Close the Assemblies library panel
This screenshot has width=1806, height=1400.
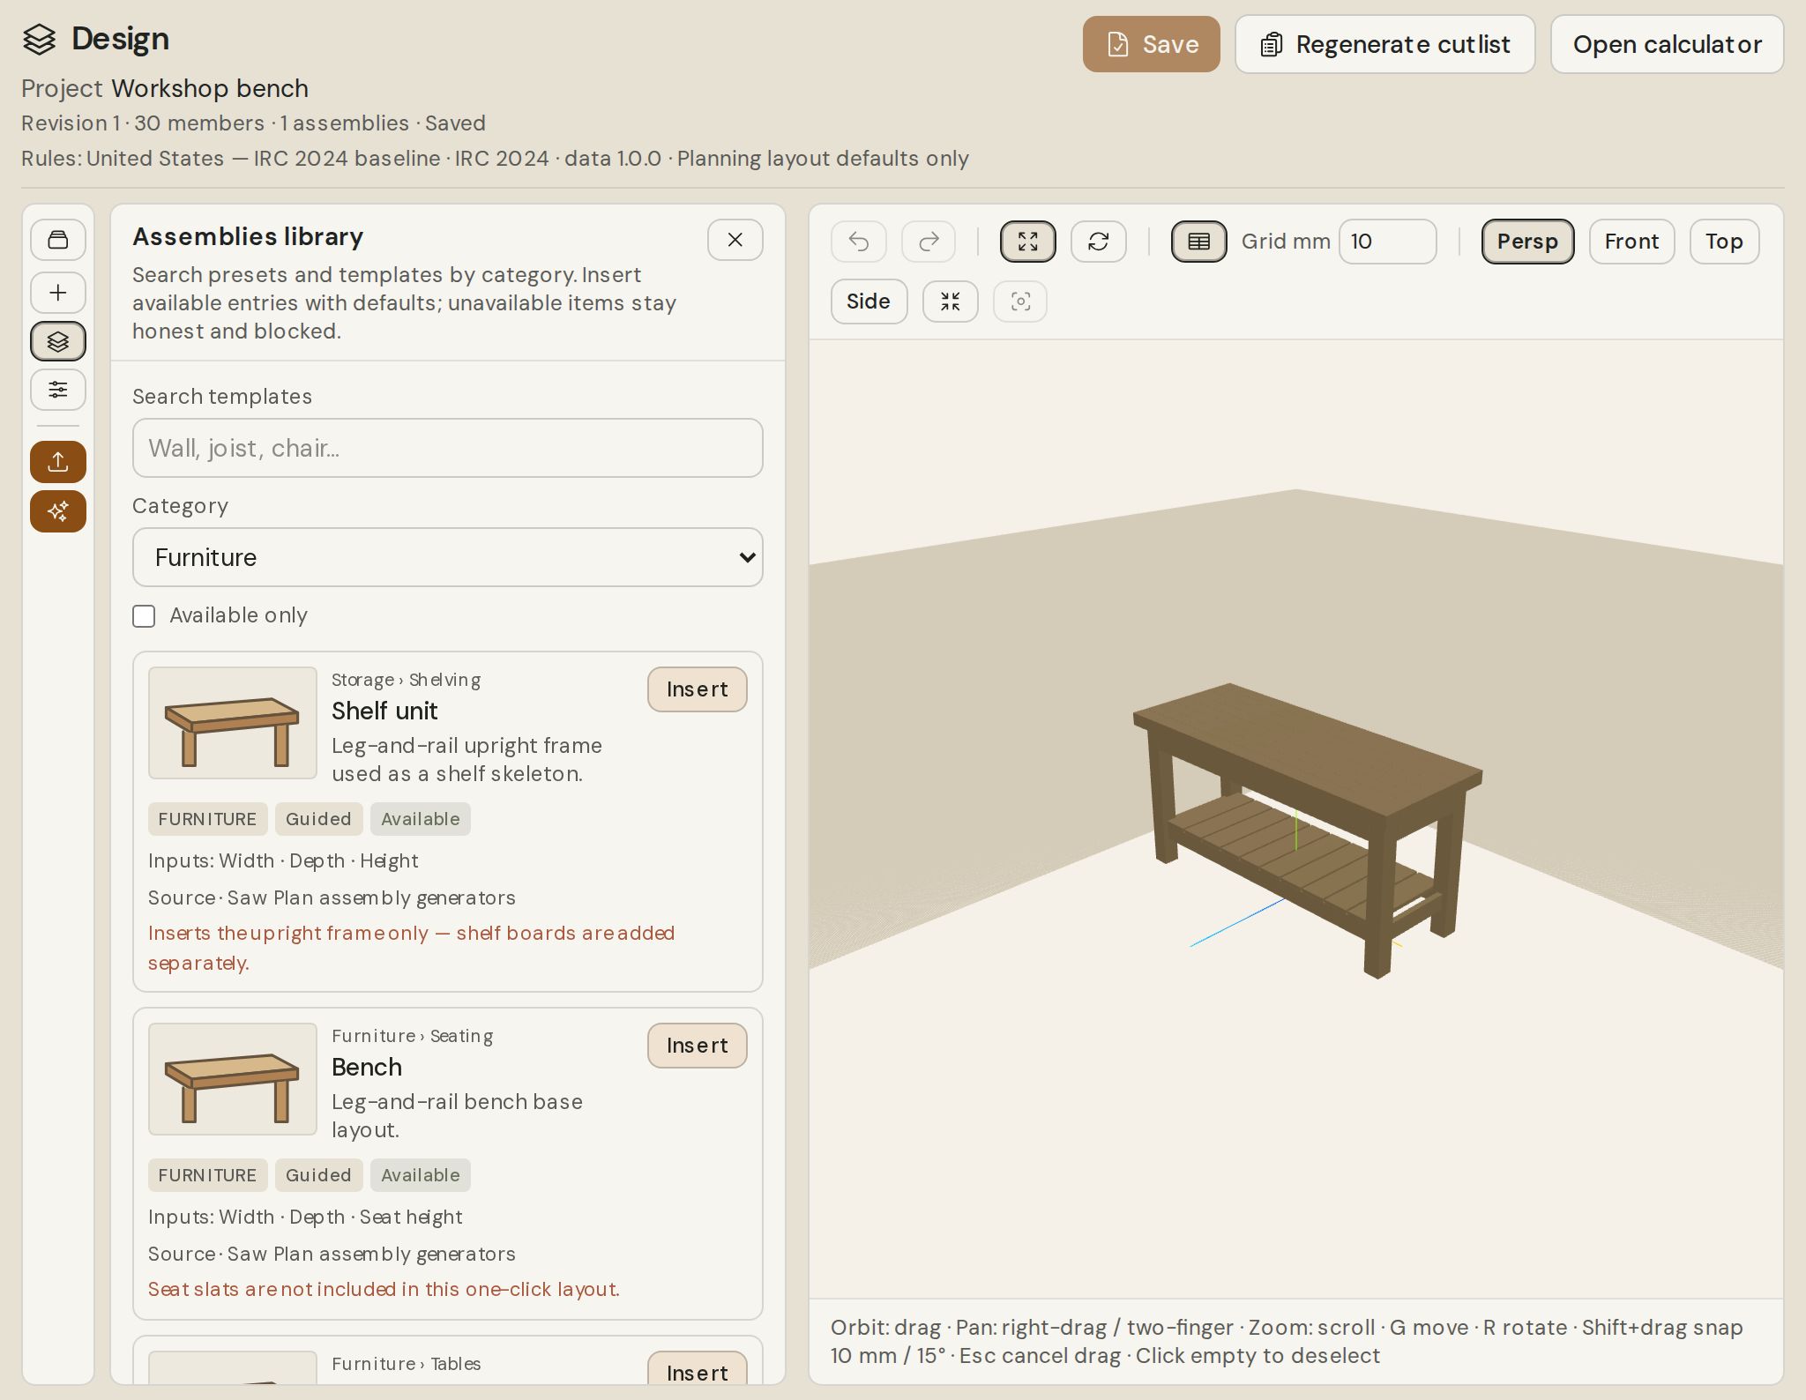pos(735,240)
